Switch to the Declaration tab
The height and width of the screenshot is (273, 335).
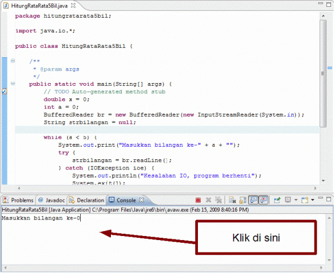pyautogui.click(x=86, y=200)
